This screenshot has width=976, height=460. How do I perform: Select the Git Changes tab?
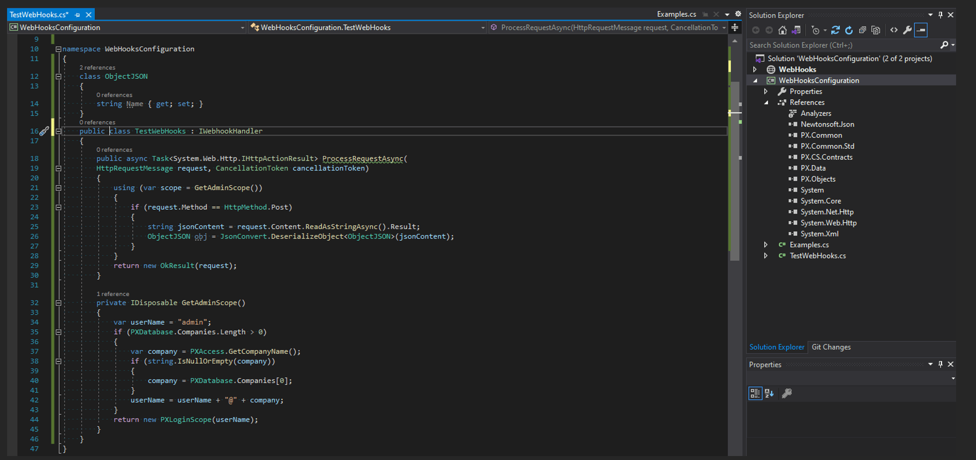pos(831,347)
